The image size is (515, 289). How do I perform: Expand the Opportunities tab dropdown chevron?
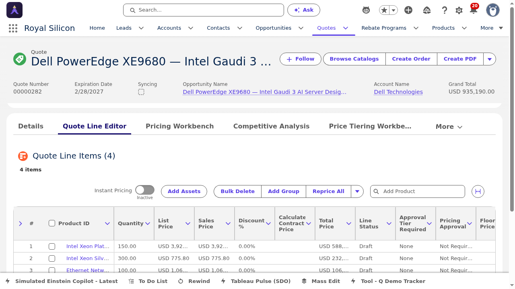pyautogui.click(x=301, y=28)
